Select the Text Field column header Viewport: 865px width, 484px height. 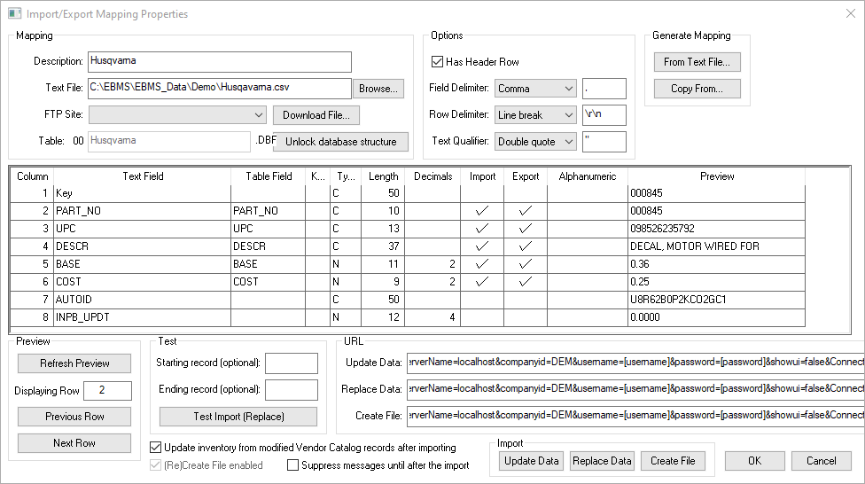[x=143, y=176]
